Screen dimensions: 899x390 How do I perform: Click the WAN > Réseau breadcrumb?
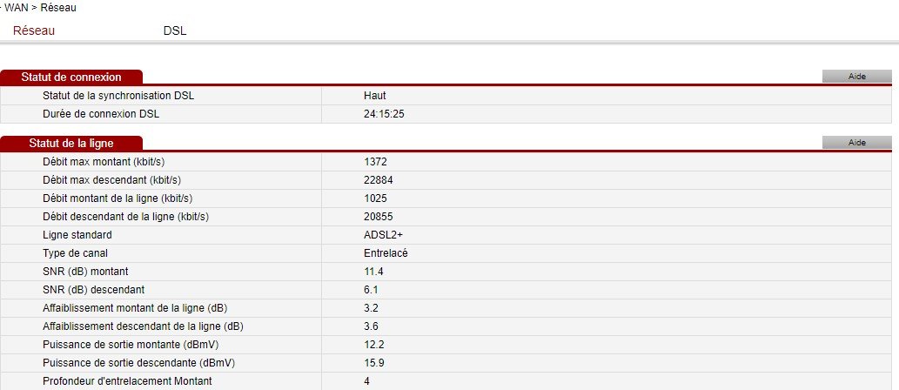39,8
